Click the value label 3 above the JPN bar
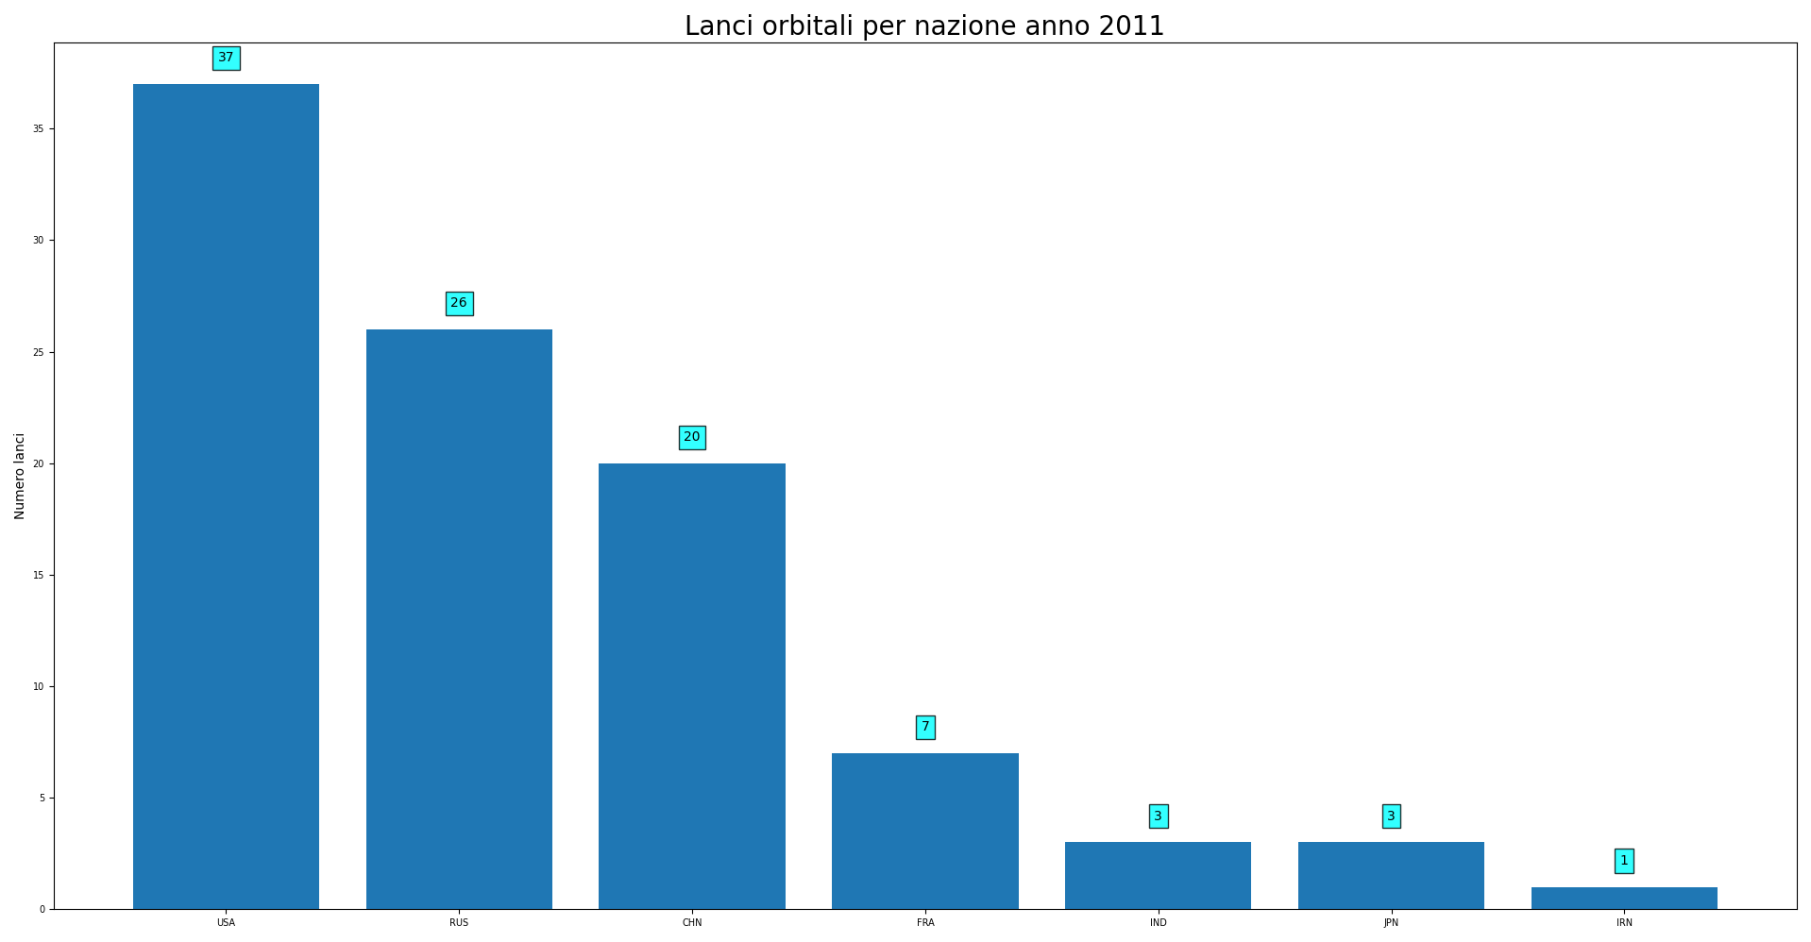1811x942 pixels. click(1391, 816)
